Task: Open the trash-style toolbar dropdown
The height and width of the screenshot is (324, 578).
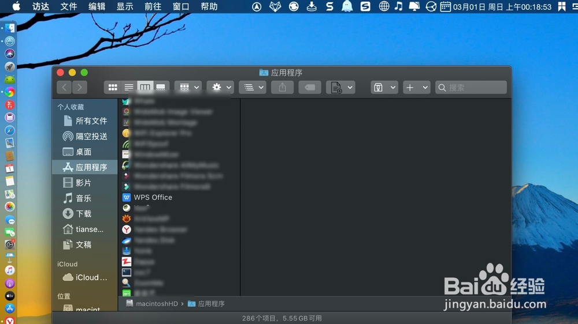Action: pyautogui.click(x=384, y=88)
